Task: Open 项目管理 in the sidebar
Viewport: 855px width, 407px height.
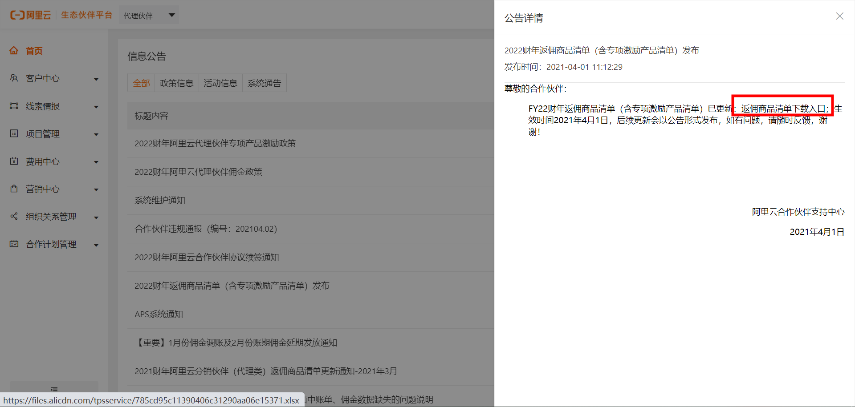Action: pyautogui.click(x=43, y=134)
